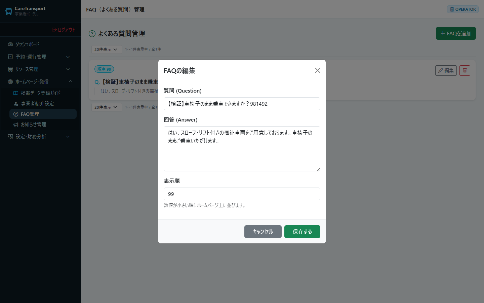Open 事業者紹介設定 page
Image resolution: width=484 pixels, height=303 pixels.
(x=43, y=103)
